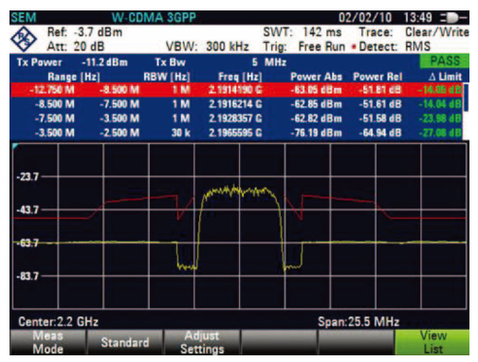Viewport: 478px width, 362px height.
Task: Click the Center 2.2 GHz field
Action: [59, 321]
